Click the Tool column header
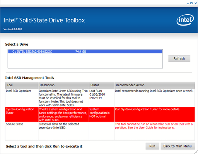Image resolution: width=198 pixels, height=154 pixels. [x=22, y=85]
